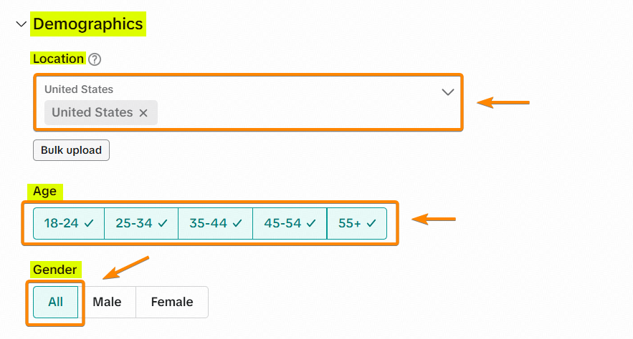Screen dimensions: 633x339
Task: Toggle the 25-34 age range
Action: click(141, 223)
